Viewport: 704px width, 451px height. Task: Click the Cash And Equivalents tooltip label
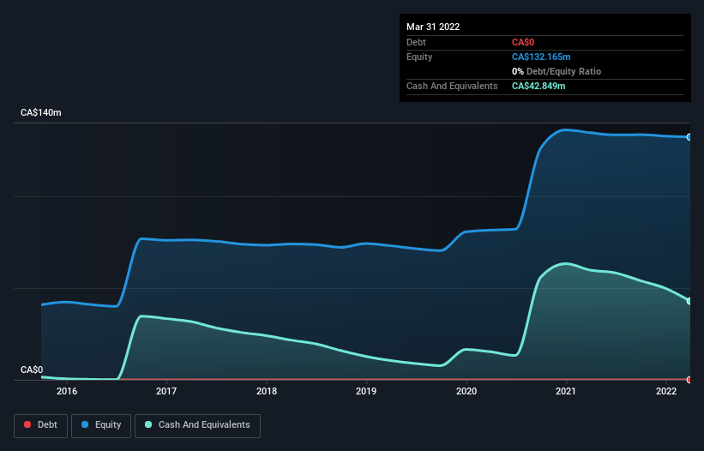pos(452,86)
